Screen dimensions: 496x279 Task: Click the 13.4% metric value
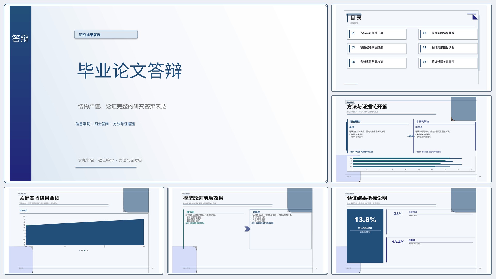398,242
